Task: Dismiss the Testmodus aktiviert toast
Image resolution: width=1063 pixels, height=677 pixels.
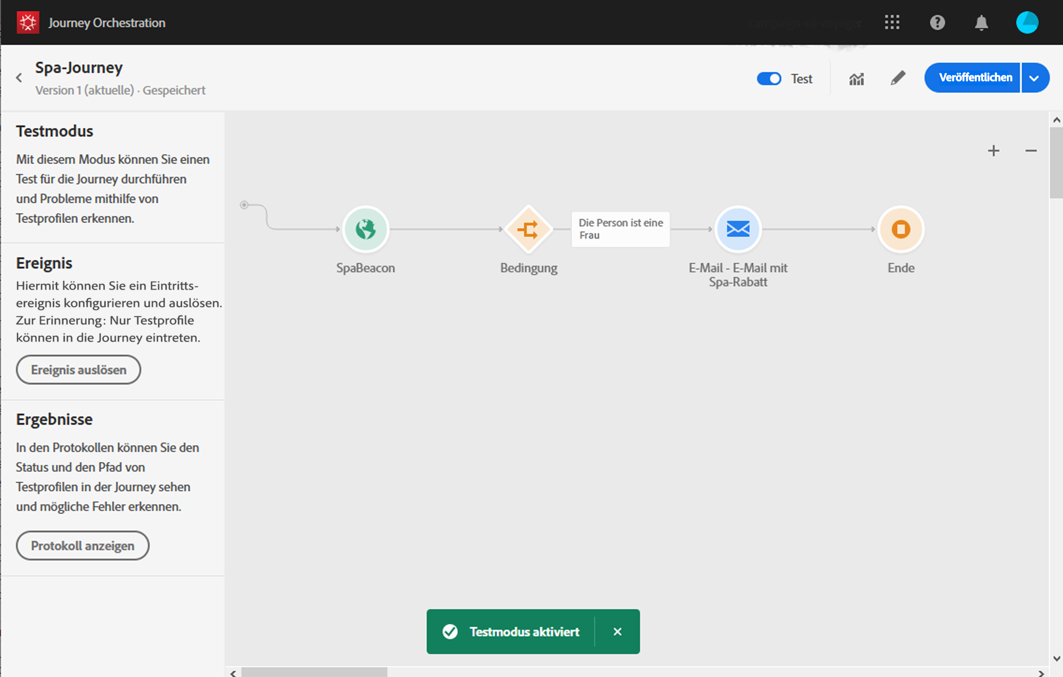Action: pos(617,632)
